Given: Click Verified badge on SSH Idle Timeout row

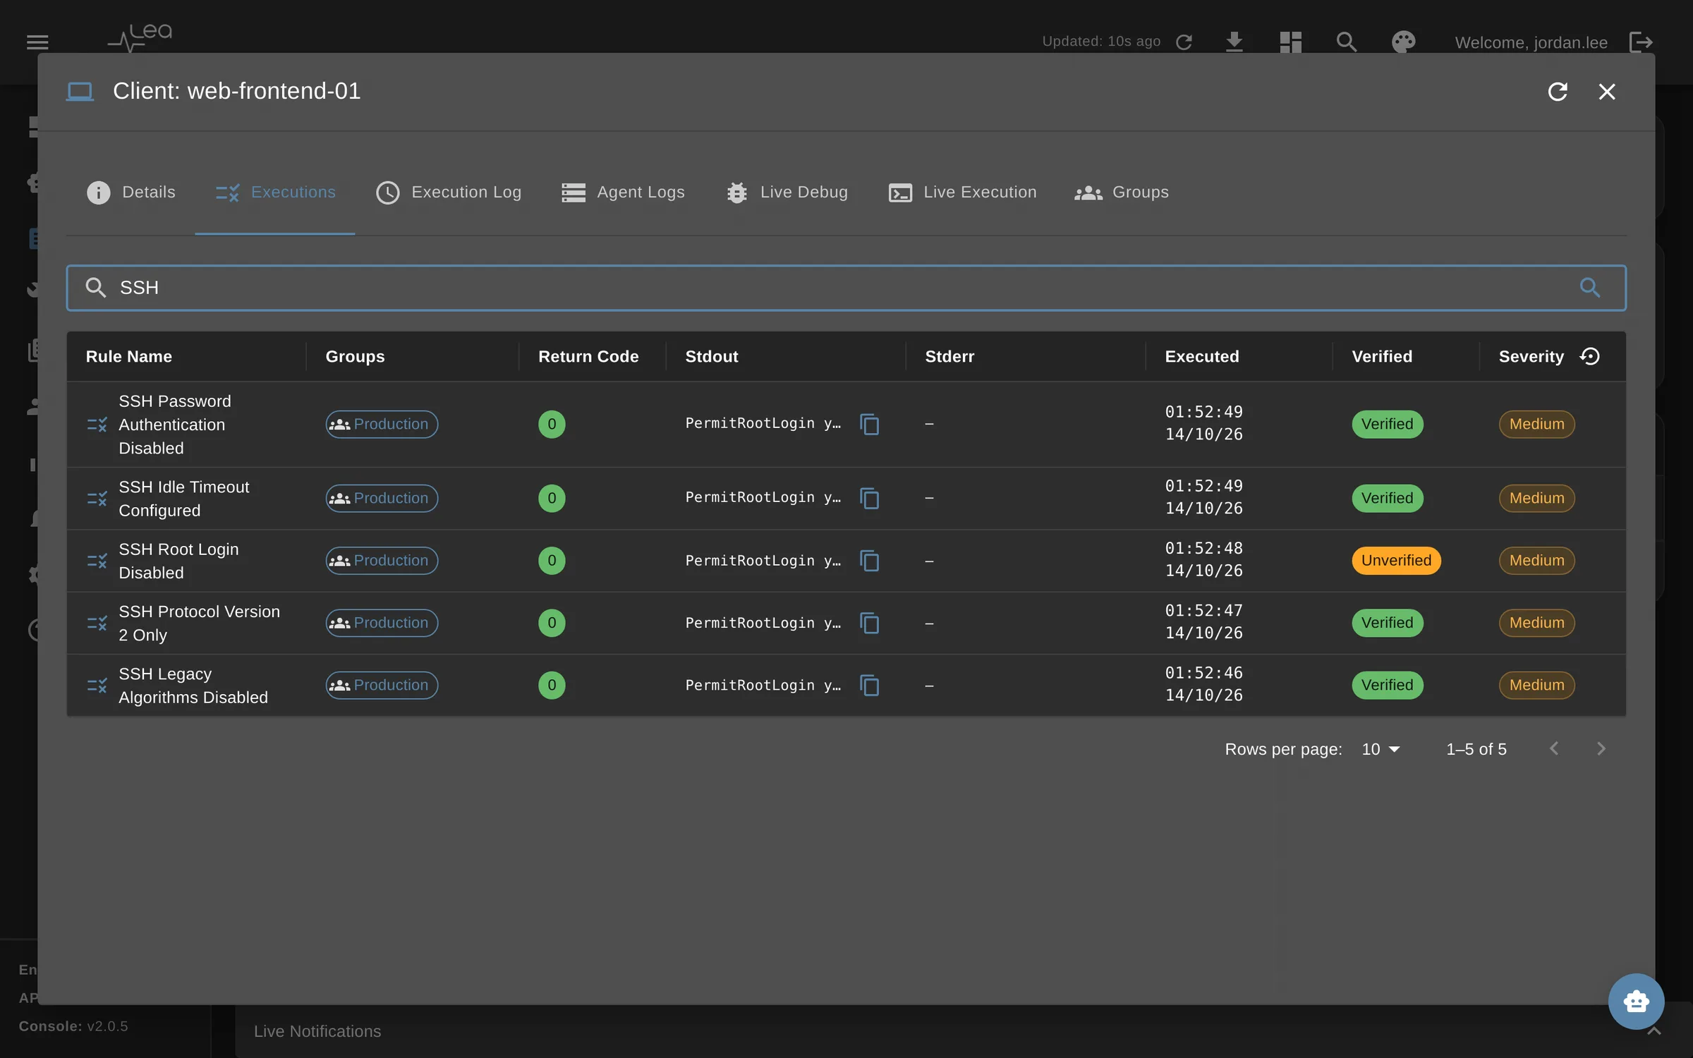Looking at the screenshot, I should click(x=1388, y=499).
